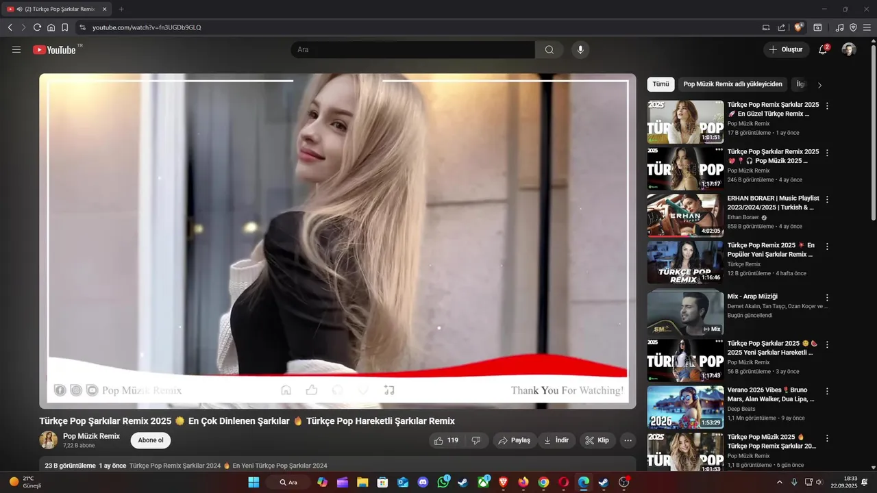
Task: Open the weather widget 21°C Güneşli
Action: pos(25,482)
